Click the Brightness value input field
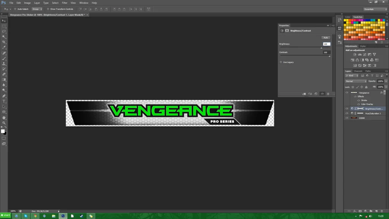The image size is (389, 219). 326,44
